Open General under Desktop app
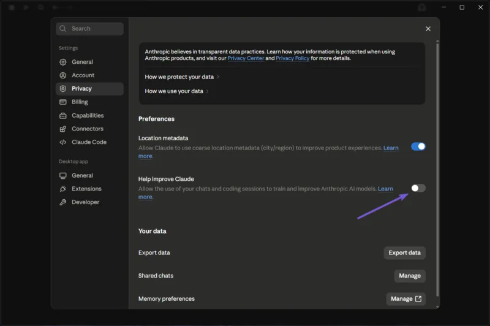 [x=89, y=176]
